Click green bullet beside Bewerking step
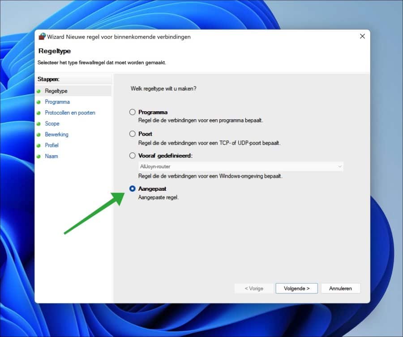Screen dimensions: 403x337 (x=39, y=135)
